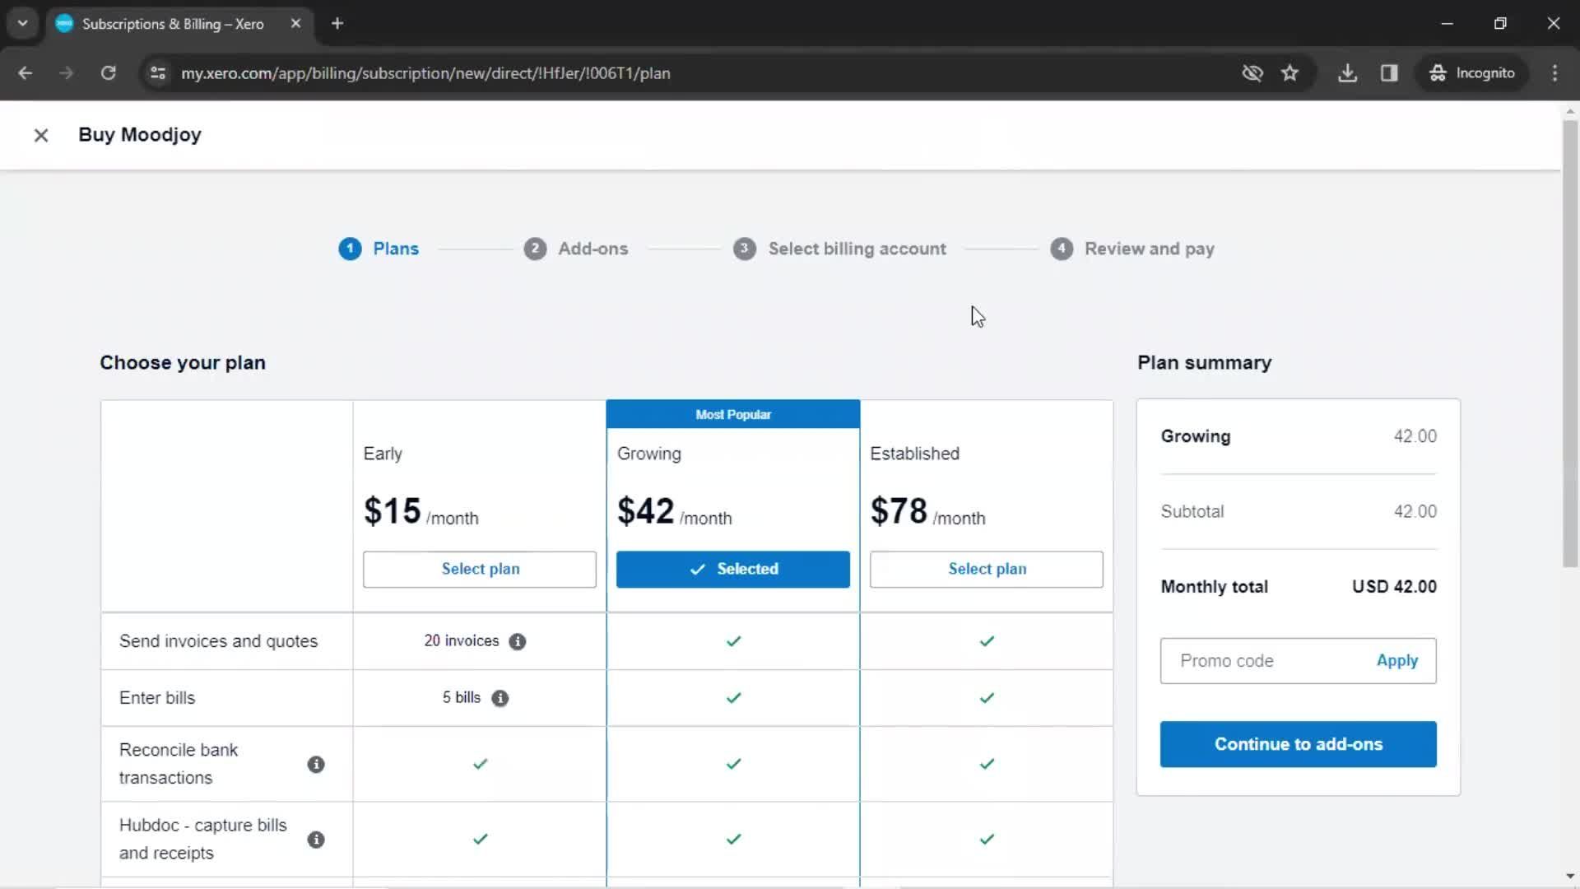Go to step 2 Add-ons
The width and height of the screenshot is (1580, 889).
tap(576, 249)
